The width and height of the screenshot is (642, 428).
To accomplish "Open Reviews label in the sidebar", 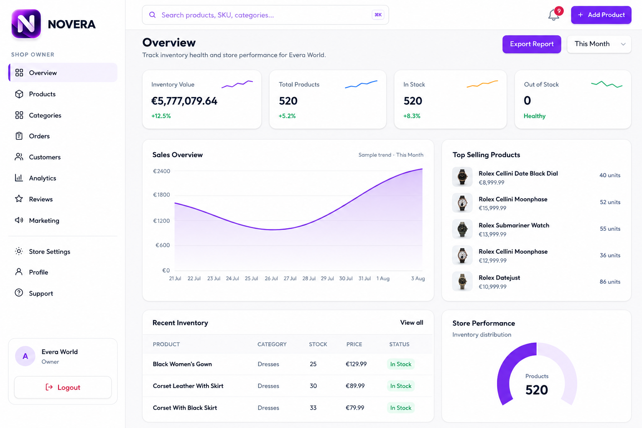I will 41,199.
